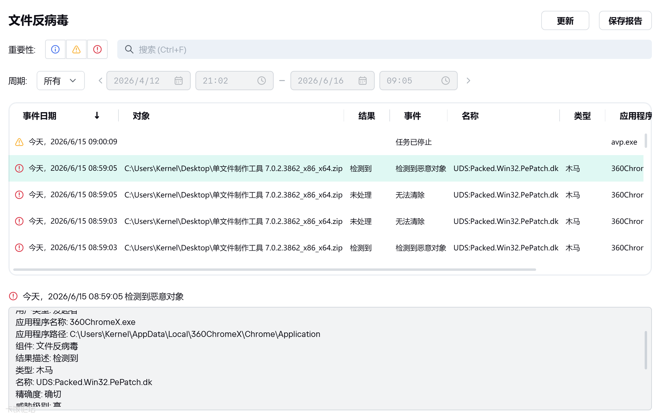Screen dimensions: 657x416
Task: Click warning icon of 09:00:09 event
Action: [x=19, y=142]
